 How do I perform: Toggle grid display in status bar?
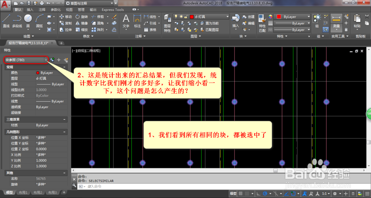pos(241,193)
